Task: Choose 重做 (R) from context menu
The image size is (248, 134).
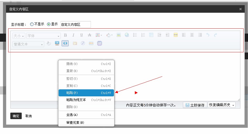Action: 86,71
